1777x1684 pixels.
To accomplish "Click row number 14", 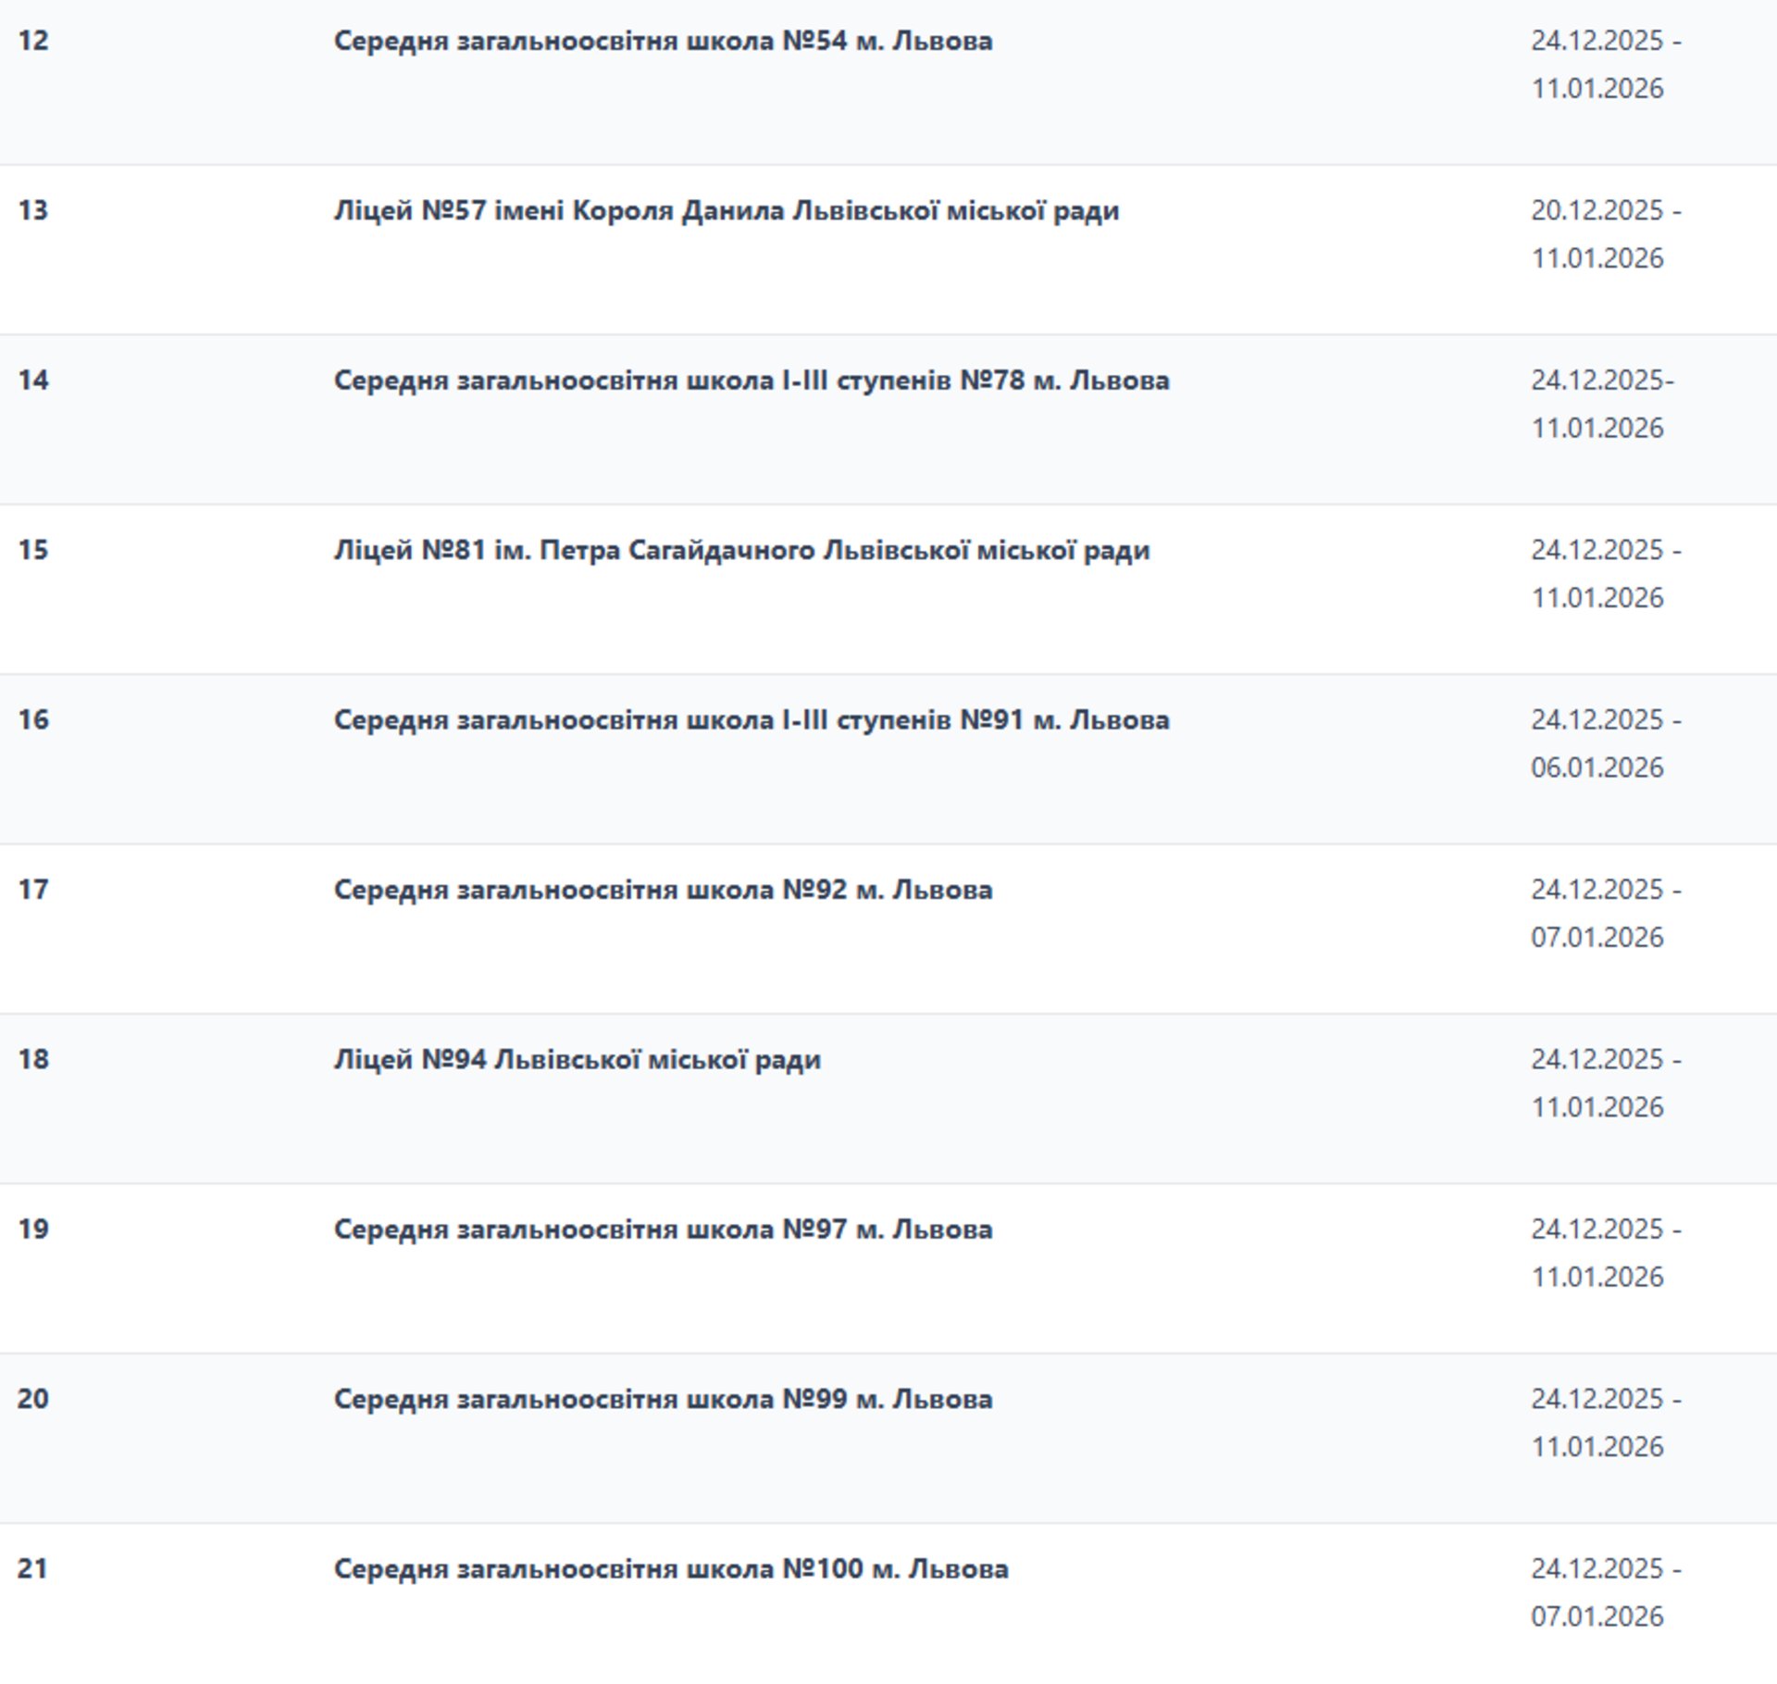I will coord(33,380).
